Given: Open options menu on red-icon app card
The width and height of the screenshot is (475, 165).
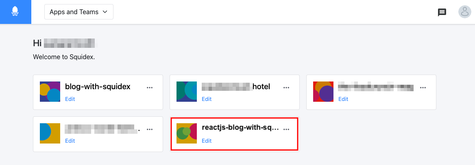Looking at the screenshot, I should point(423,88).
